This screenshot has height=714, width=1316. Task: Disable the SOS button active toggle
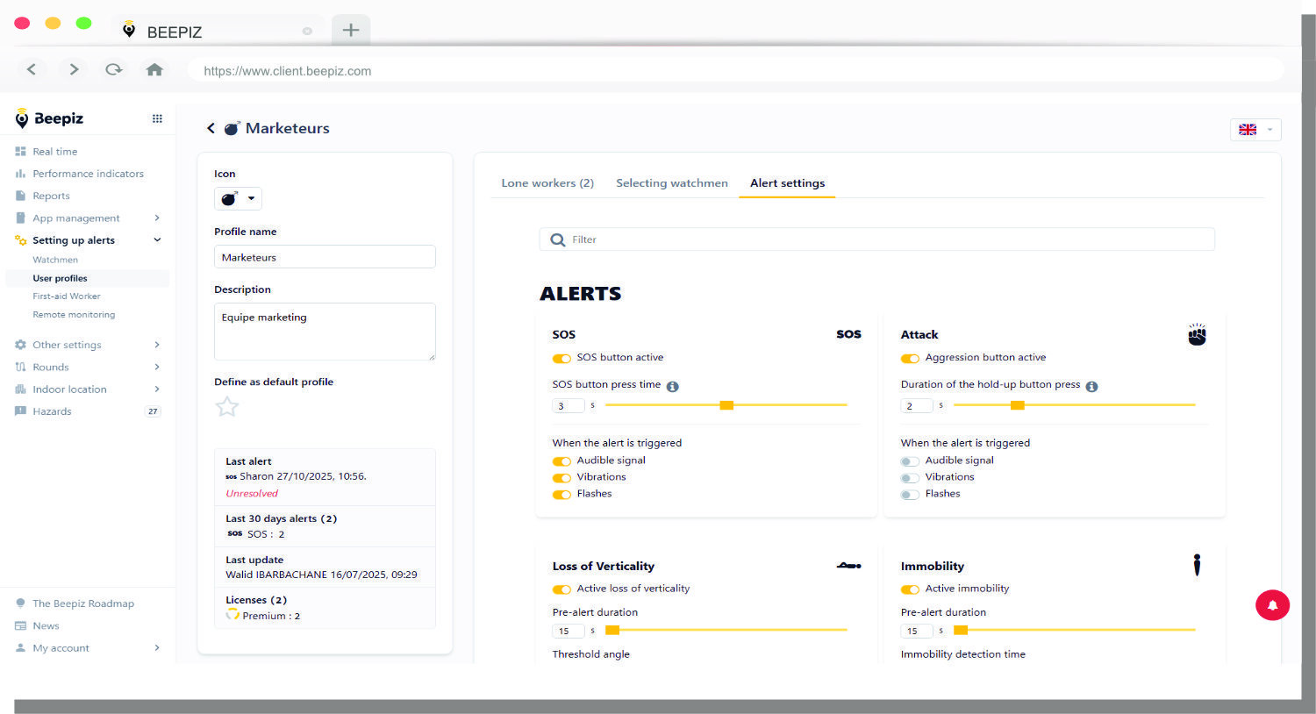(x=561, y=358)
